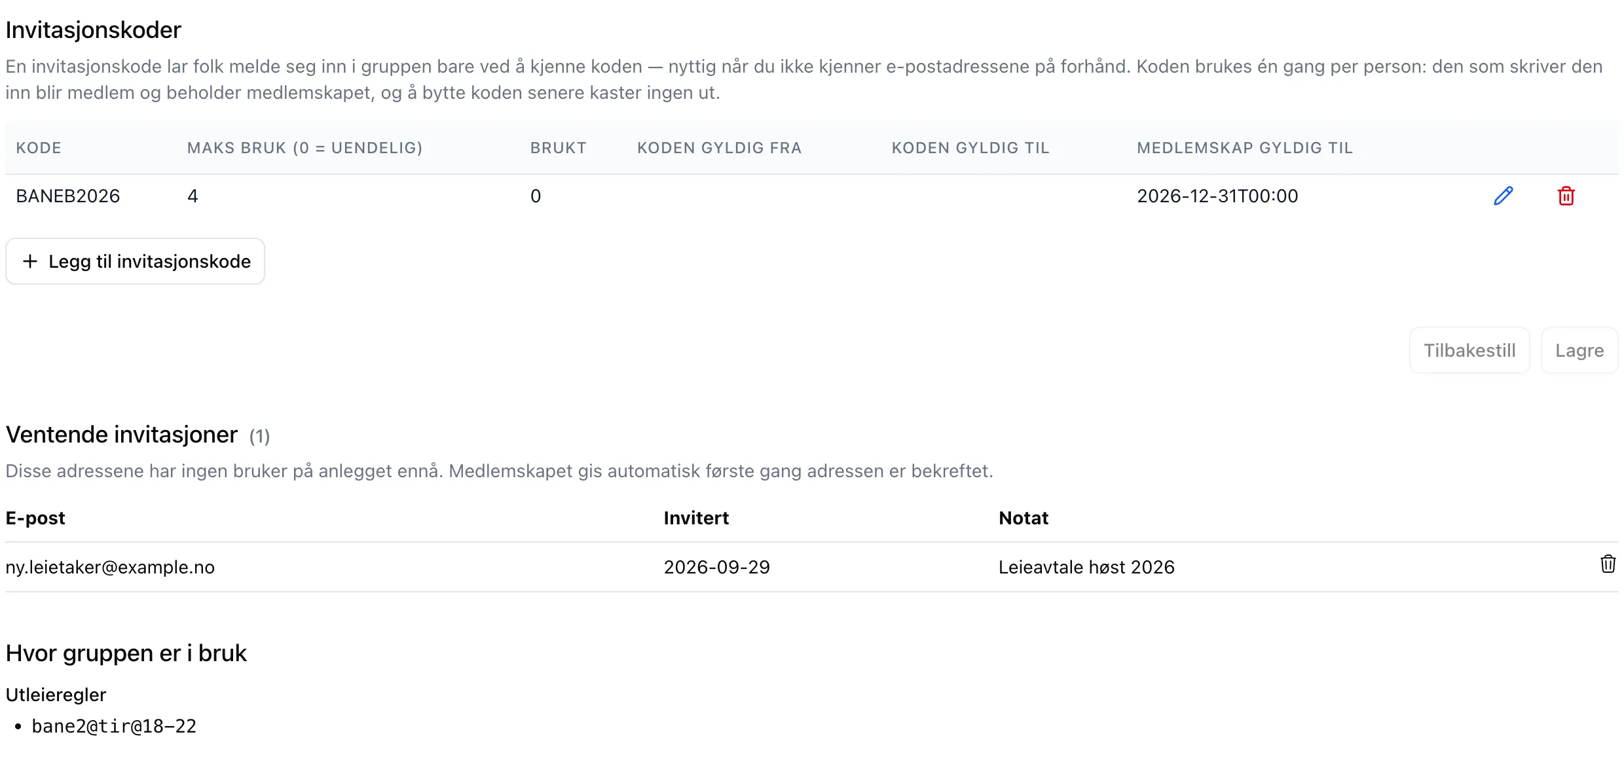
Task: Click the membership date 2026-12-31T00:00
Action: (1217, 196)
